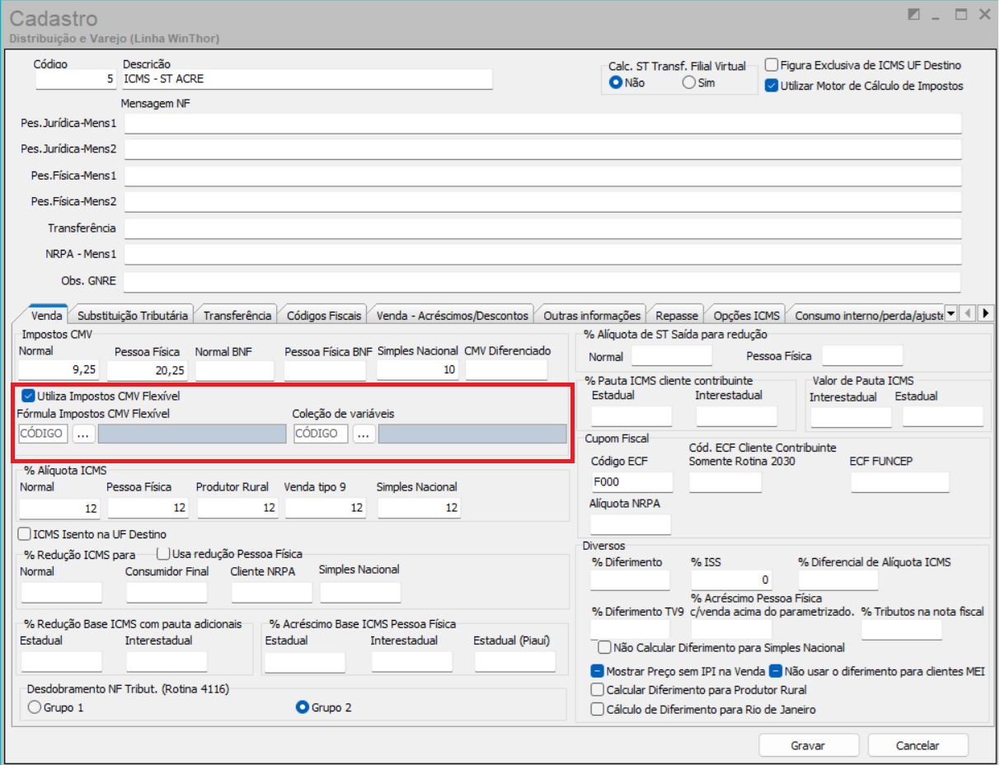Viewport: 1000px width, 765px height.
Task: Click the CMV Diferenciado field
Action: click(x=506, y=370)
